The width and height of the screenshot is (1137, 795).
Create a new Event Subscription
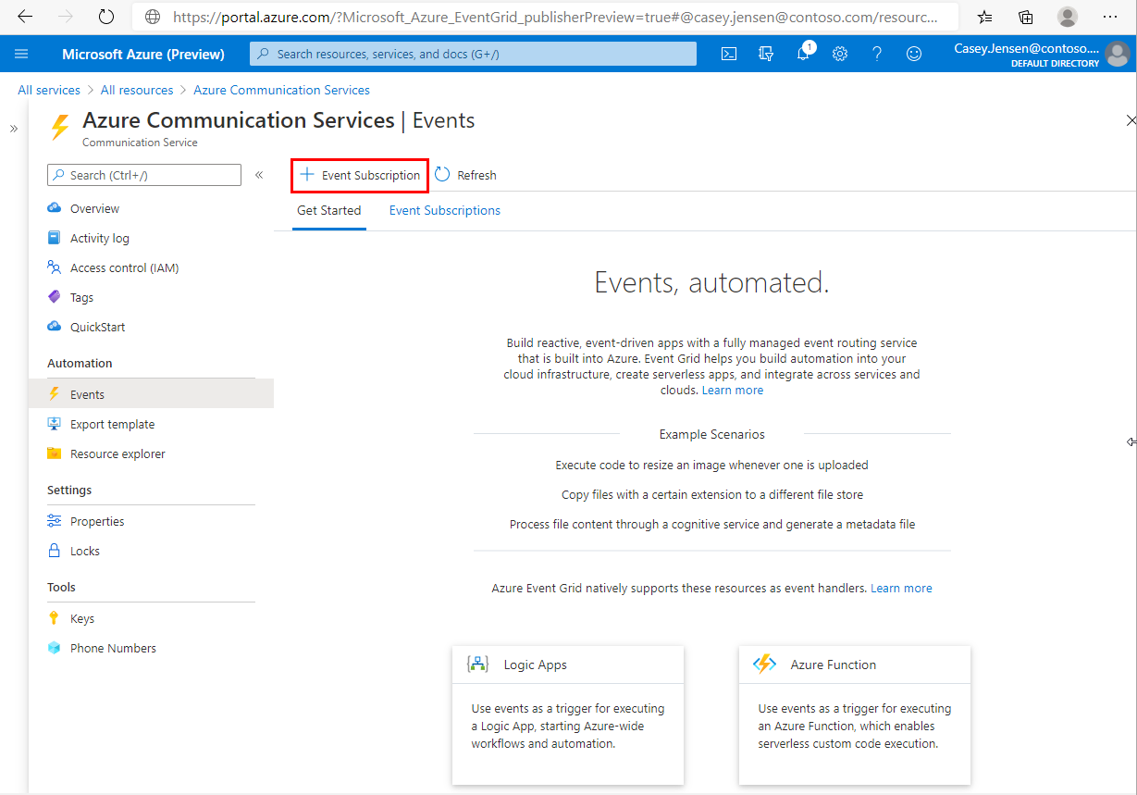coord(360,174)
